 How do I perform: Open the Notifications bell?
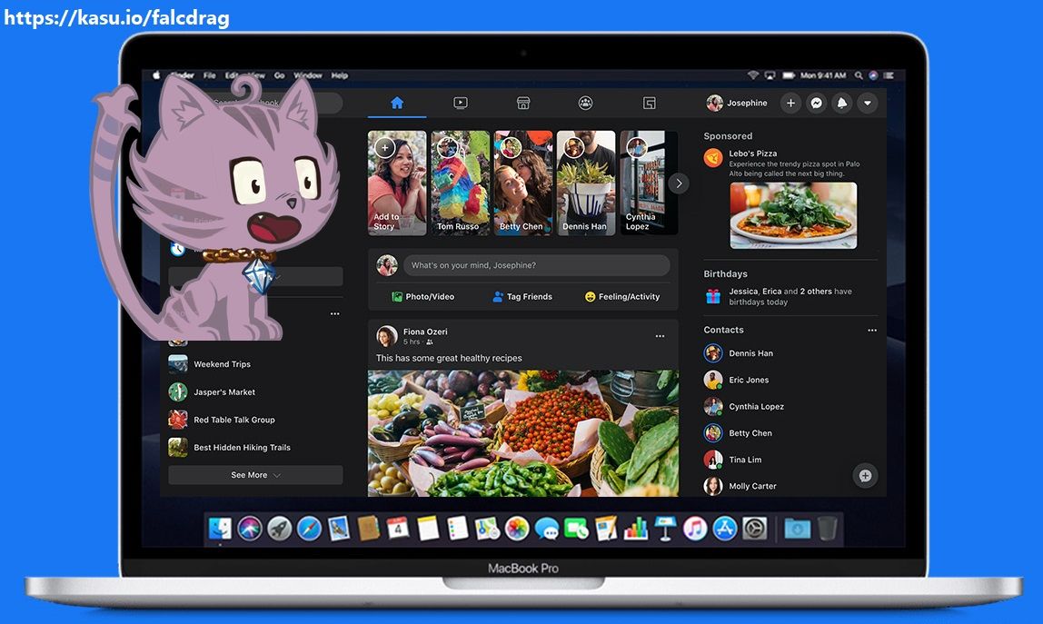click(x=842, y=104)
